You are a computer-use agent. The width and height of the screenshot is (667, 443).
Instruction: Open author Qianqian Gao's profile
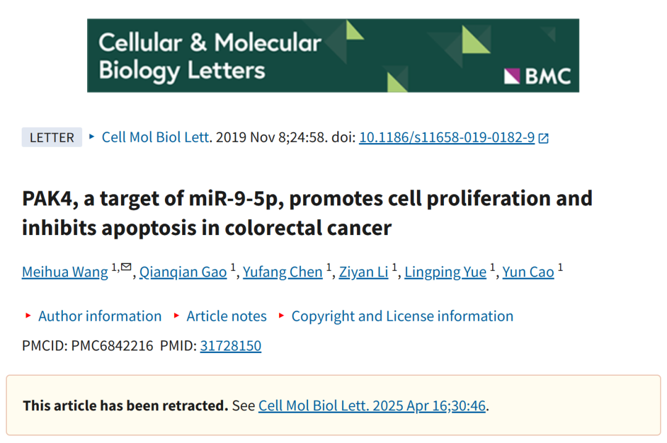click(x=183, y=271)
